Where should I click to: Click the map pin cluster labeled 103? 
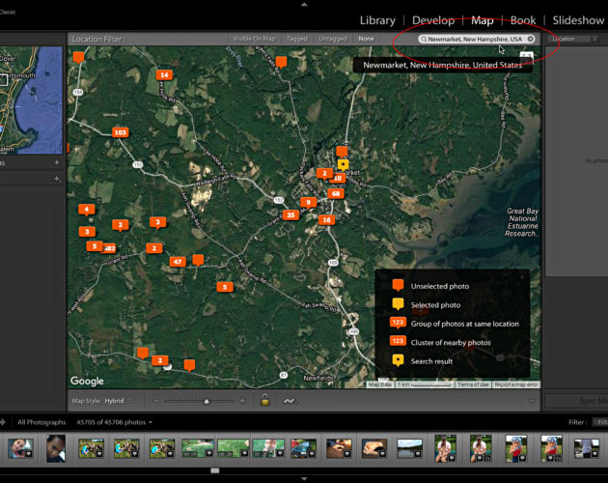121,132
